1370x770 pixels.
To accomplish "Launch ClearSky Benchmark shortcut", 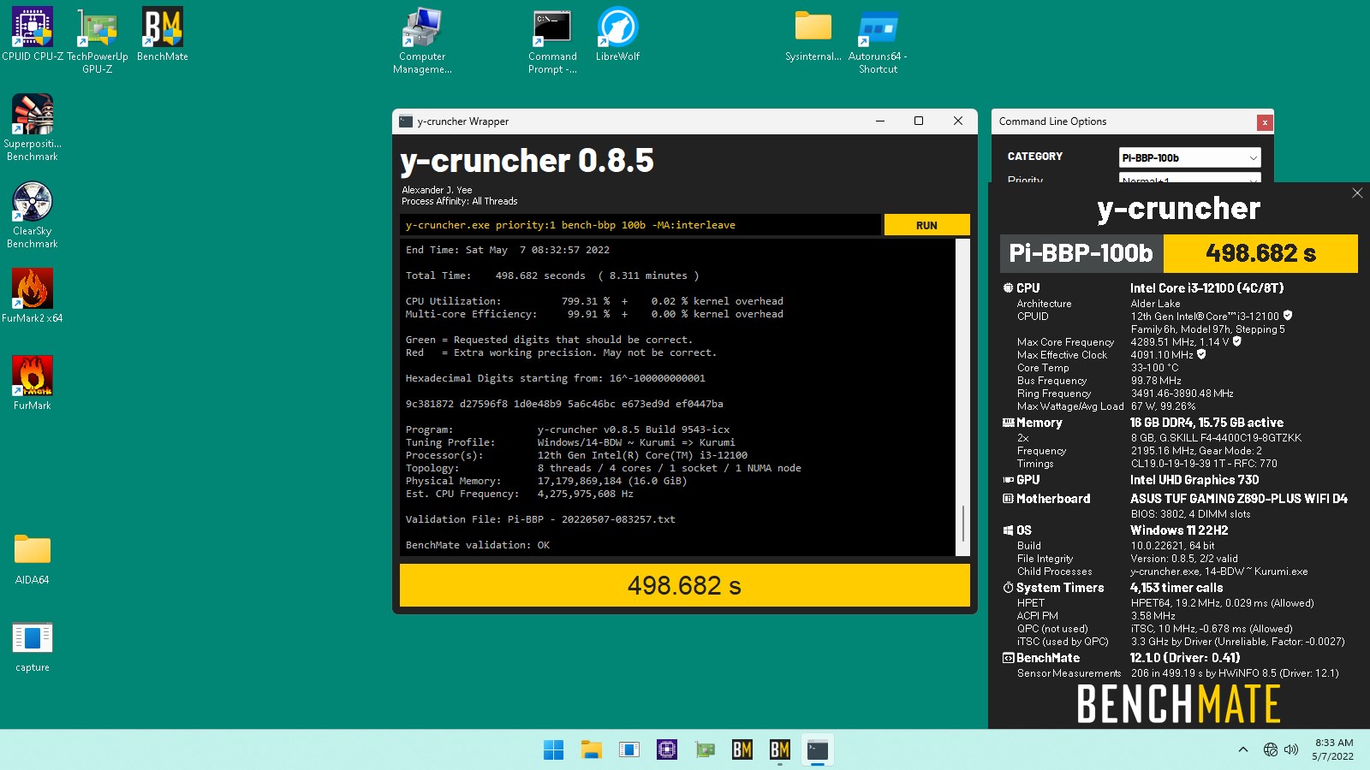I will [x=33, y=215].
